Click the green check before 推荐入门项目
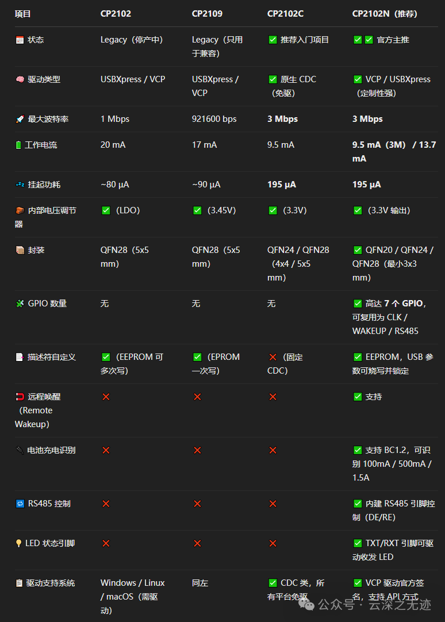Image resolution: width=445 pixels, height=622 pixels. tap(273, 40)
